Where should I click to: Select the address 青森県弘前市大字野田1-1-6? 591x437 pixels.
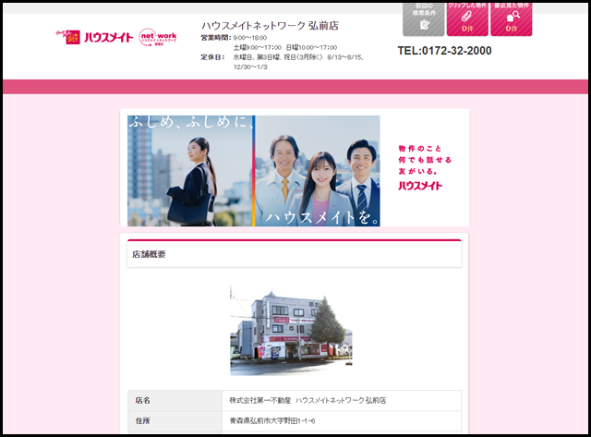pos(272,420)
